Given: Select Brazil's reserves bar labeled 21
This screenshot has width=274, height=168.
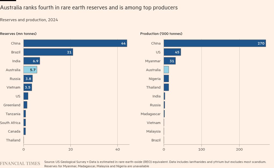Looking at the screenshot, I should click(x=48, y=52).
